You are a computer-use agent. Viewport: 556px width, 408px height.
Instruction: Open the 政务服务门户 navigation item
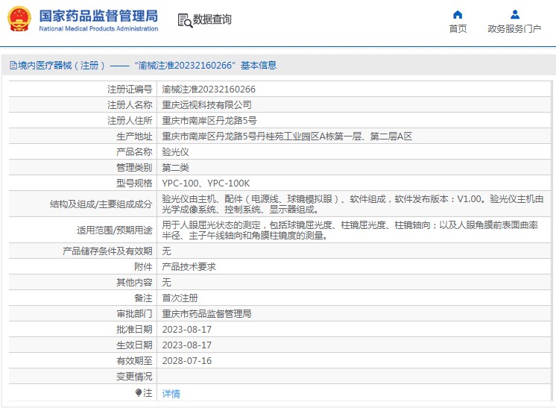pyautogui.click(x=514, y=29)
